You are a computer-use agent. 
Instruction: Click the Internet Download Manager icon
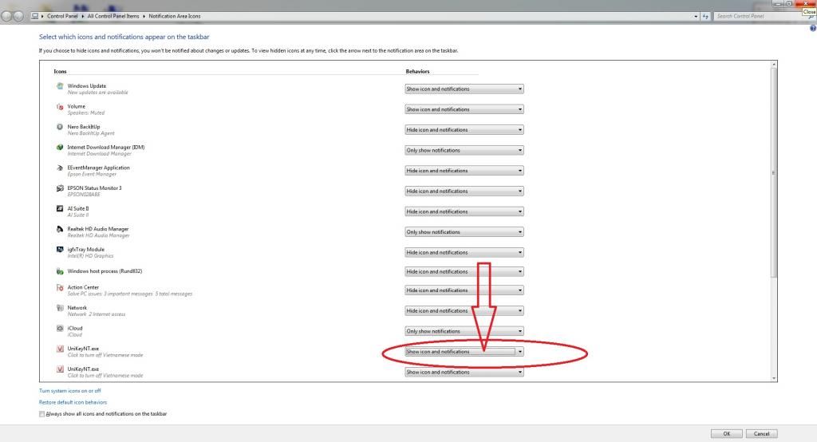click(60, 147)
